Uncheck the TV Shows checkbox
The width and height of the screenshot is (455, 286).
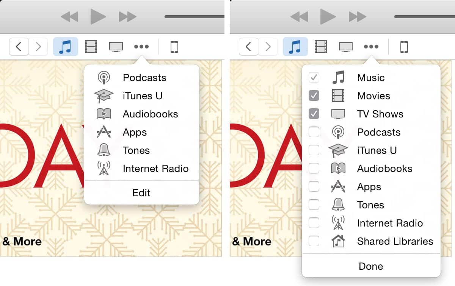click(x=314, y=114)
